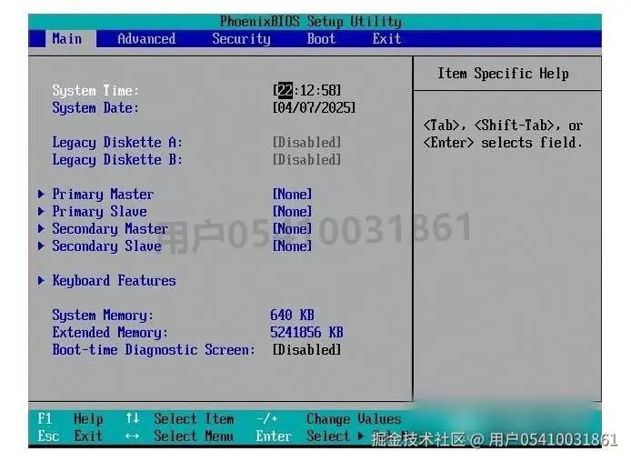Select the System Date label
This screenshot has height=462, width=631.
pyautogui.click(x=95, y=108)
